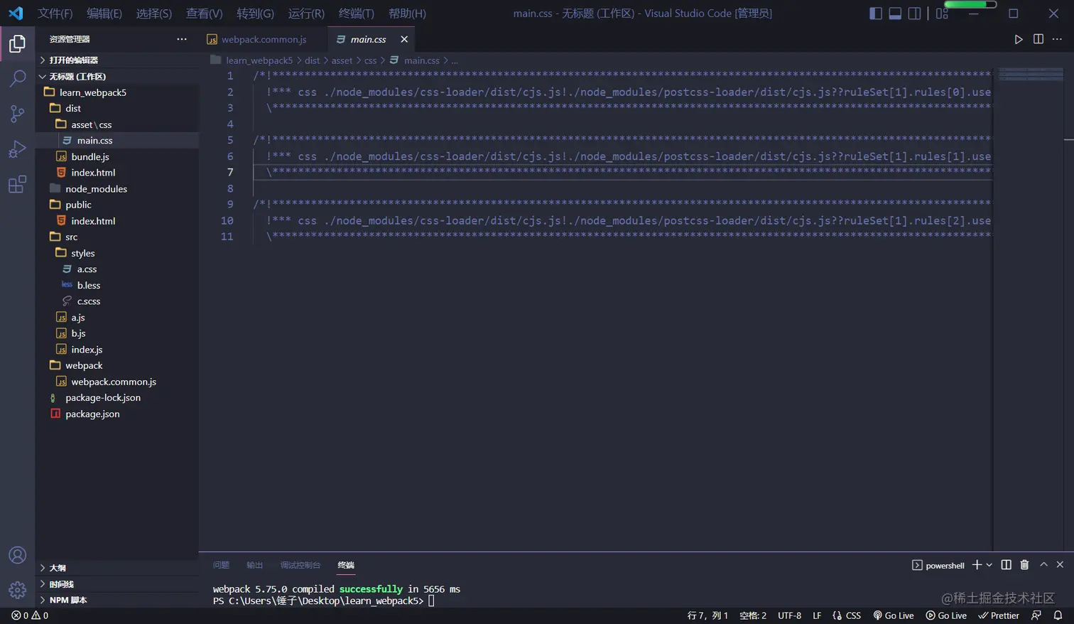Open the 转到(G) menu

coord(256,14)
